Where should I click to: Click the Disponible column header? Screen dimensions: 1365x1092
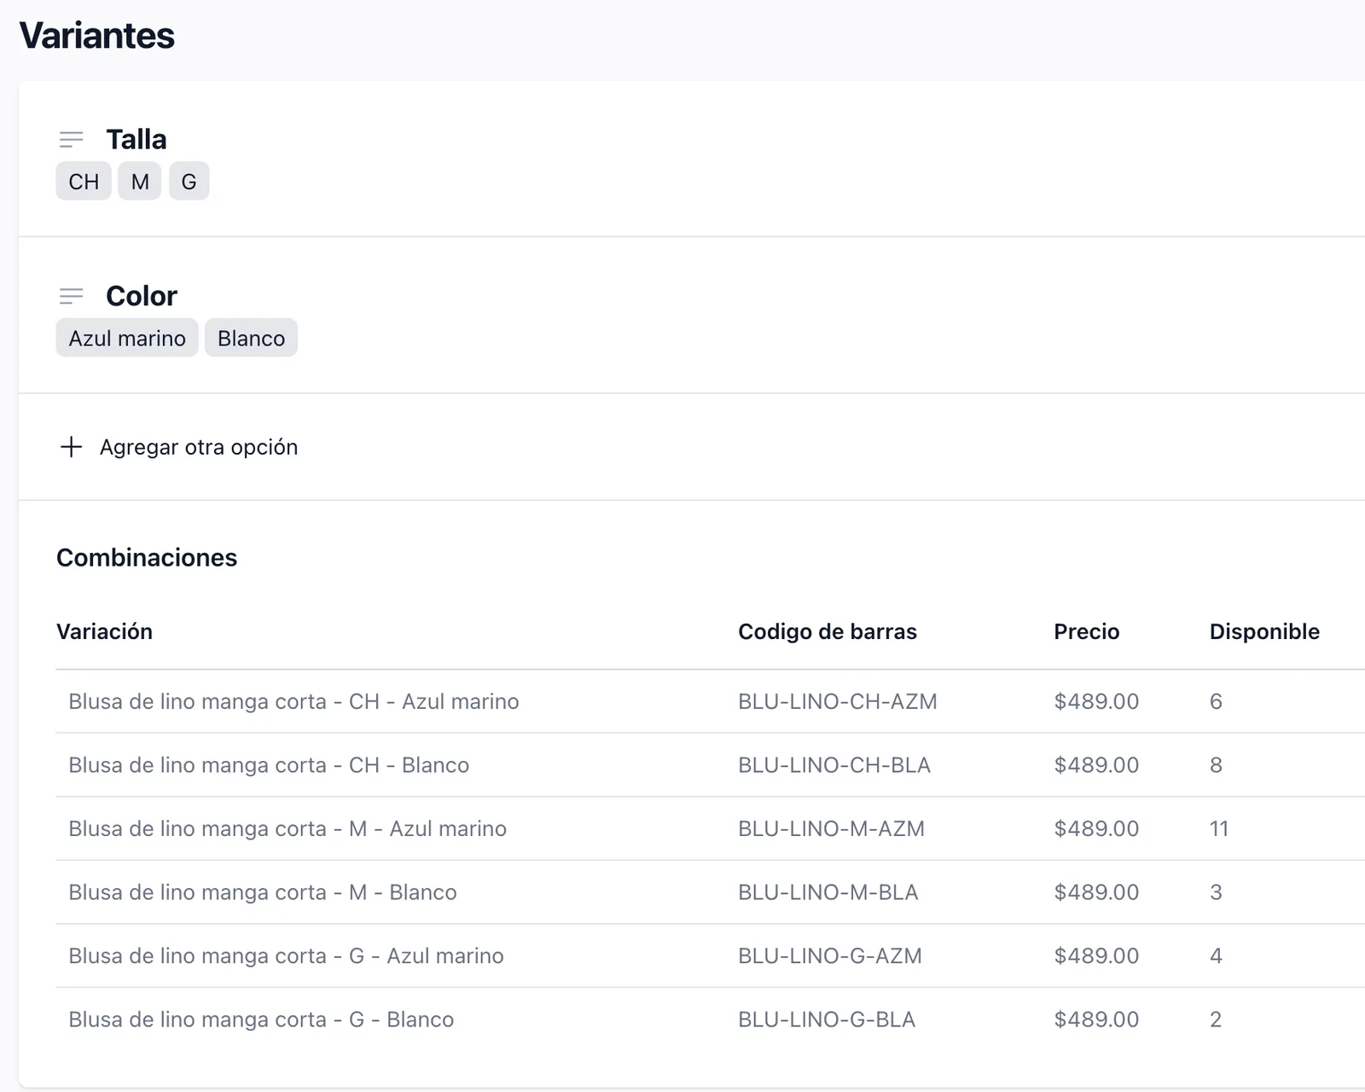tap(1264, 631)
